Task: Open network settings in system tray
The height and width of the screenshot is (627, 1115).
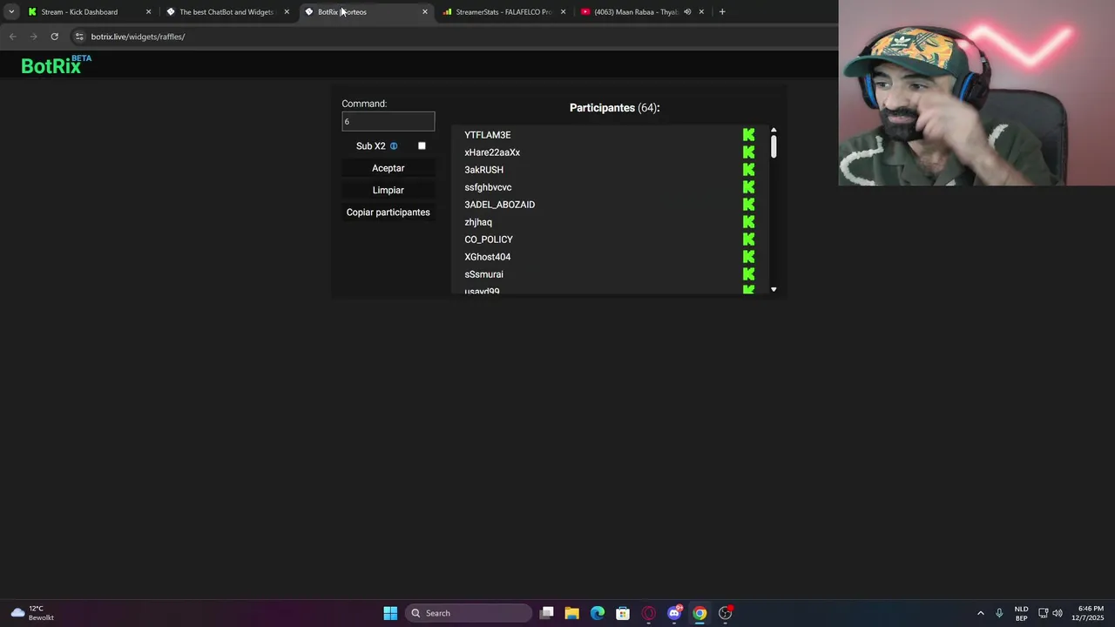Action: [1043, 613]
